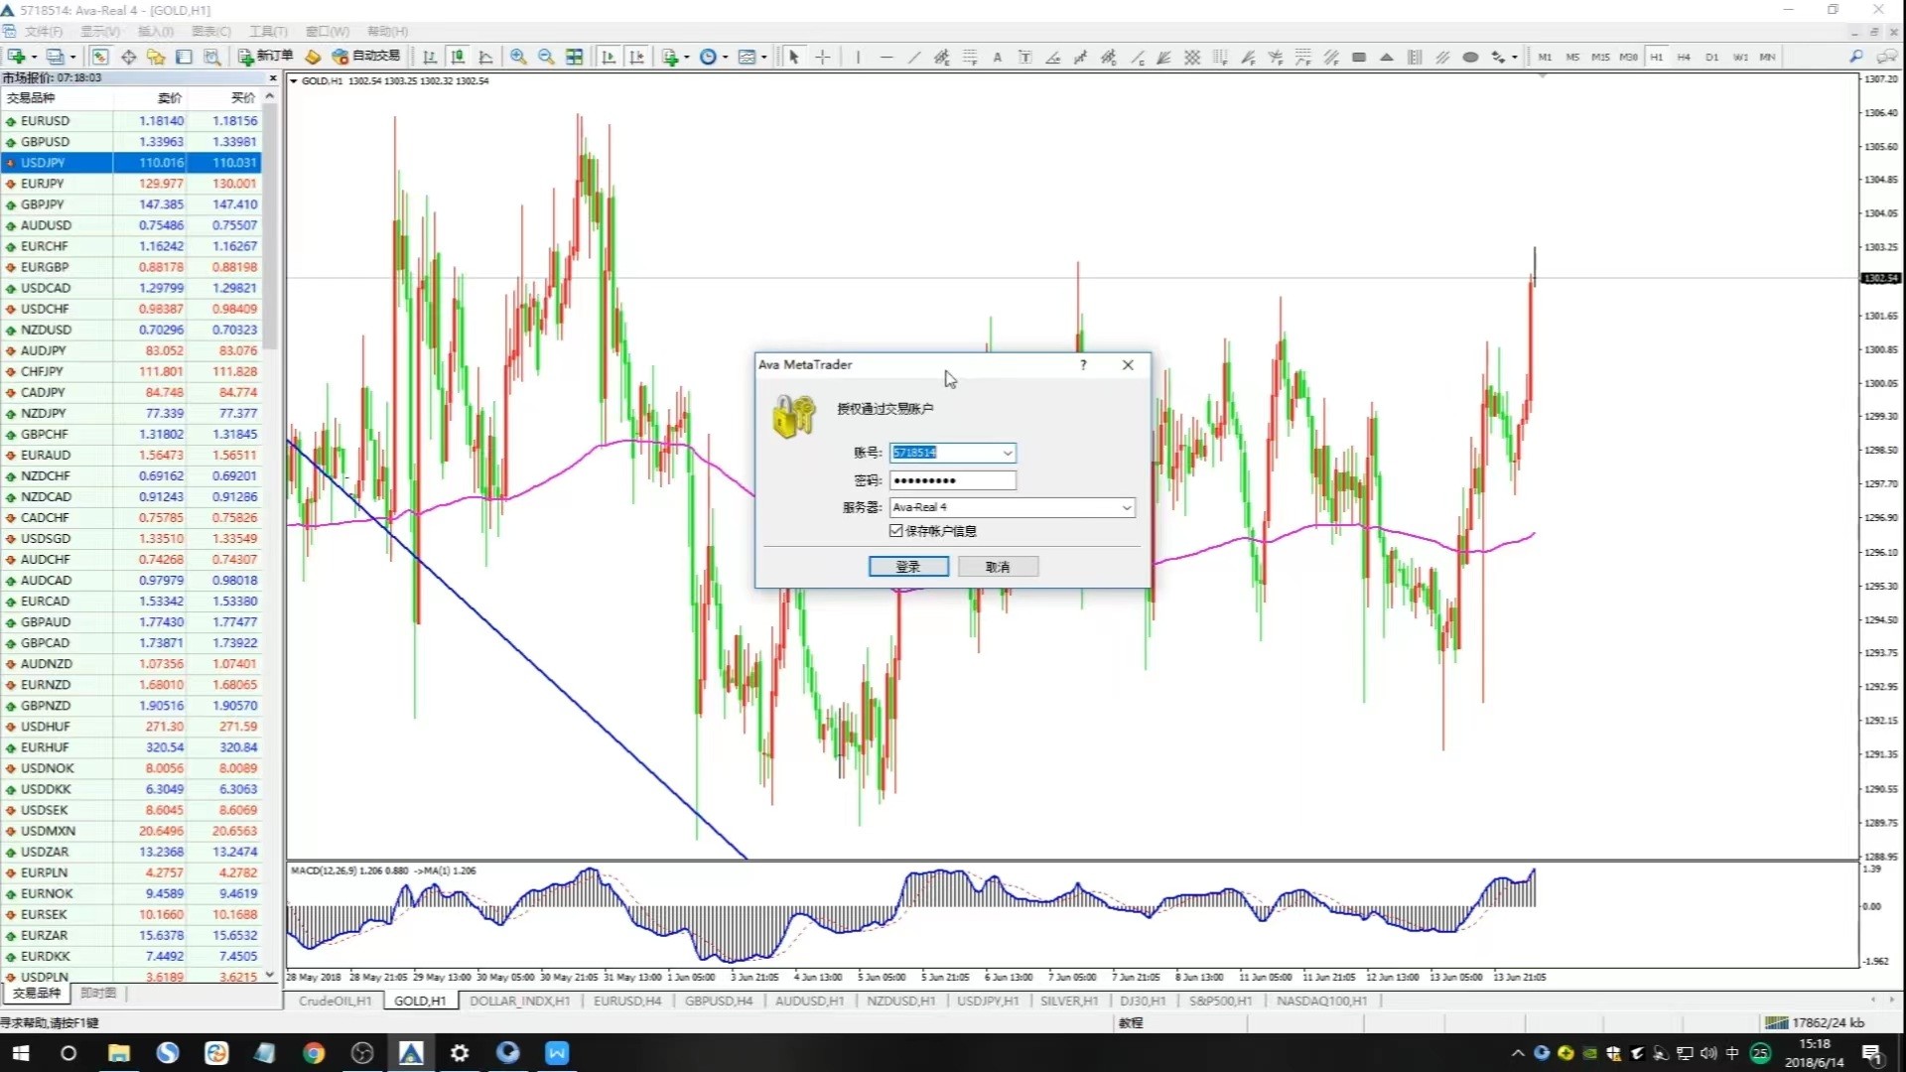This screenshot has height=1072, width=1906.
Task: Expand the arrows objects dropdown
Action: pyautogui.click(x=1514, y=57)
